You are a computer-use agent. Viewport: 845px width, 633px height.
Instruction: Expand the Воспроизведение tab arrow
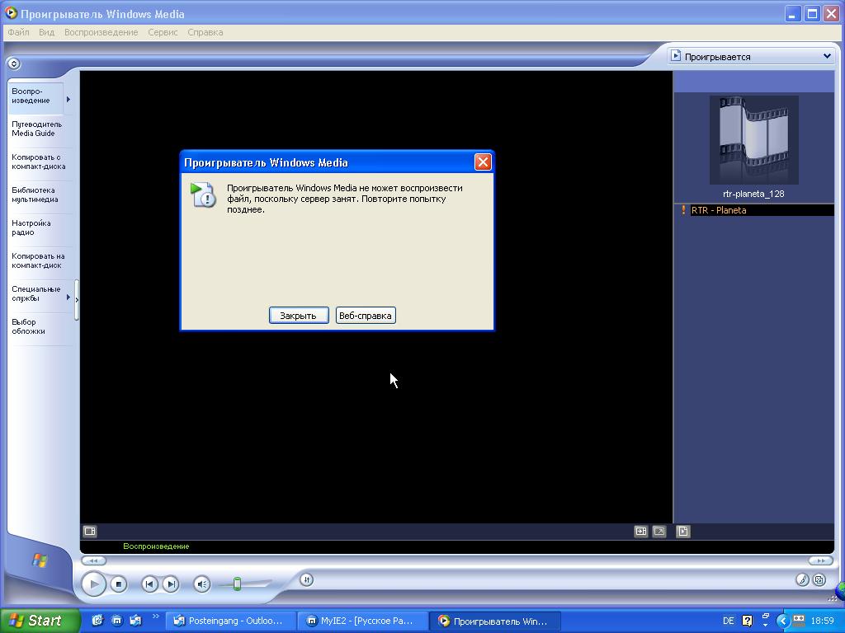[68, 99]
